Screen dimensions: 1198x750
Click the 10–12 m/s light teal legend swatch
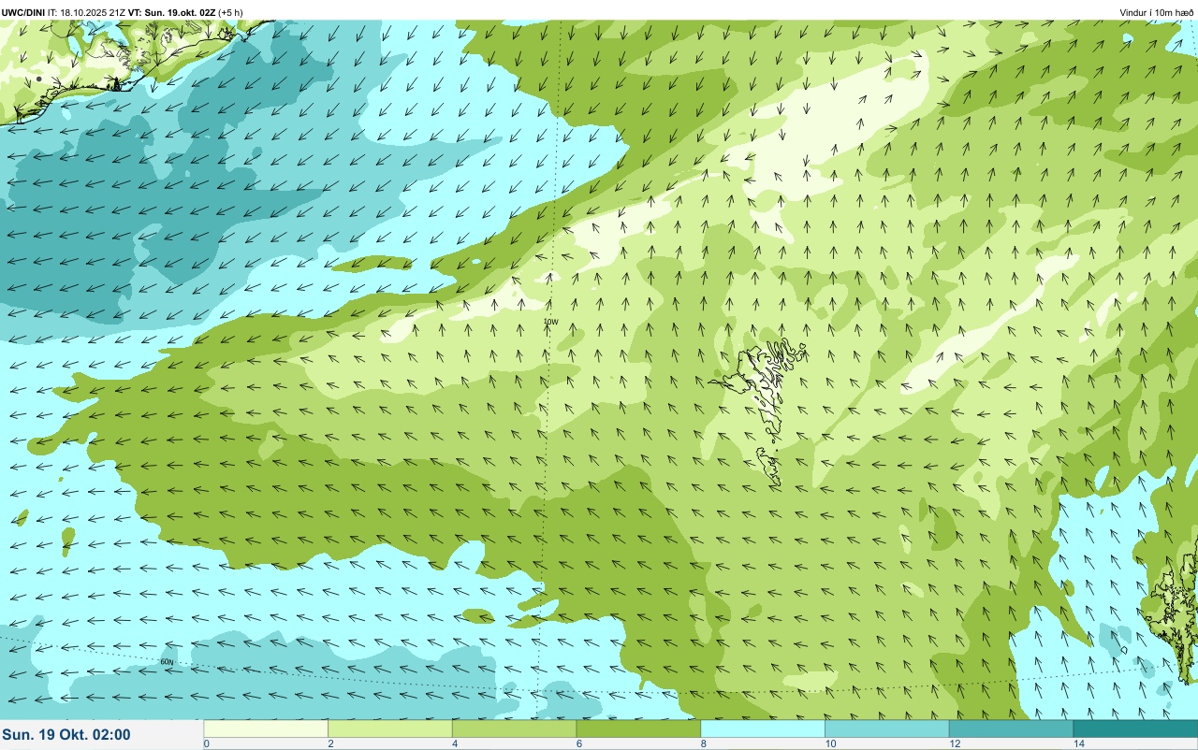[887, 728]
